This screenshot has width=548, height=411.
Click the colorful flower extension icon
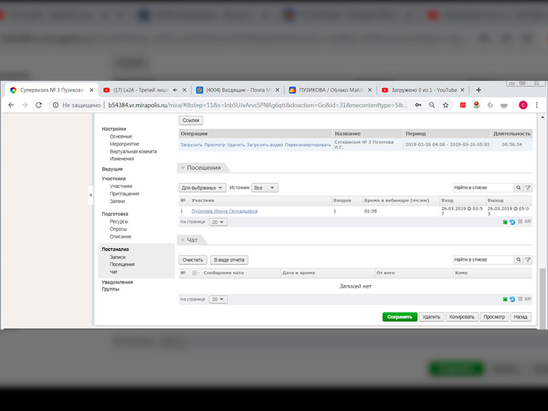(476, 105)
